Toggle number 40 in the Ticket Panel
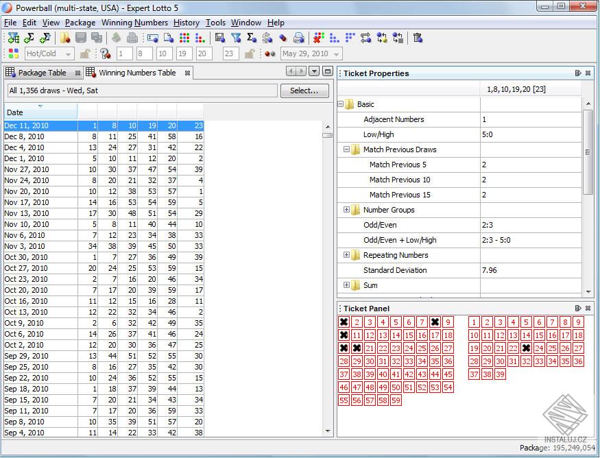 (x=383, y=374)
